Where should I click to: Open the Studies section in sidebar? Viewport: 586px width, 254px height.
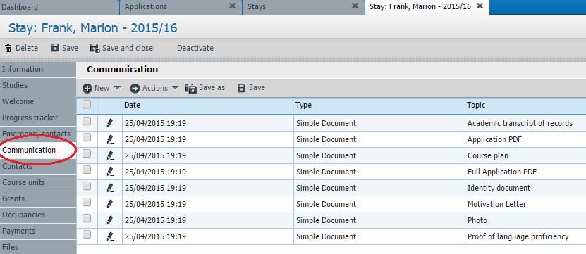tap(38, 85)
